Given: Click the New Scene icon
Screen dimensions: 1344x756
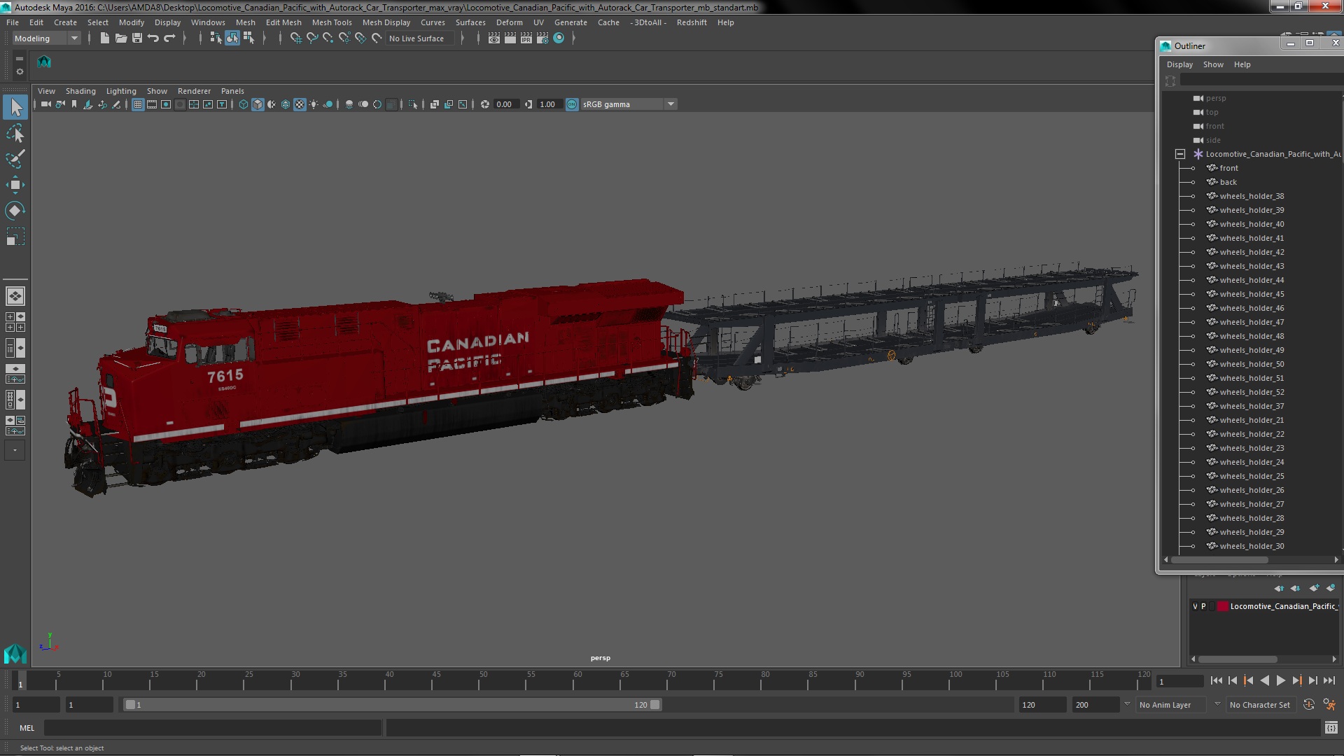Looking at the screenshot, I should (104, 38).
